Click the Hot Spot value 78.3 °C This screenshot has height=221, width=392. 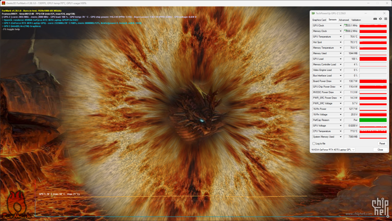coord(351,42)
